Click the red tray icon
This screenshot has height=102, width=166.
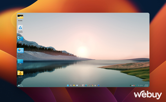point(134,85)
